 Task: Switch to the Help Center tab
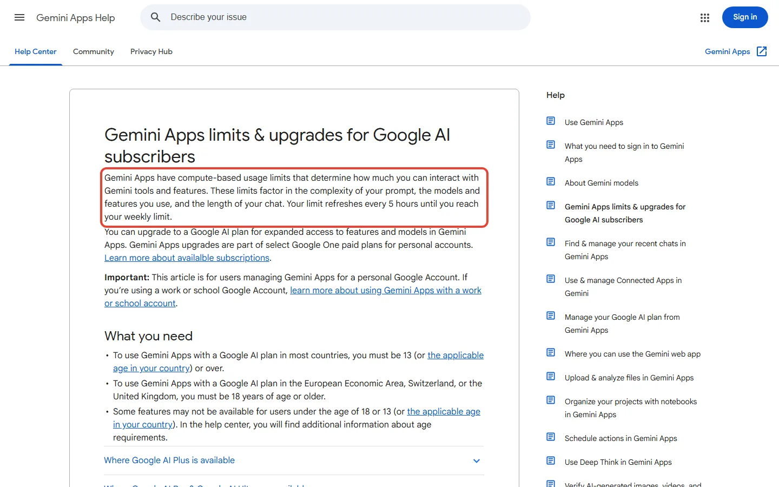[x=36, y=52]
